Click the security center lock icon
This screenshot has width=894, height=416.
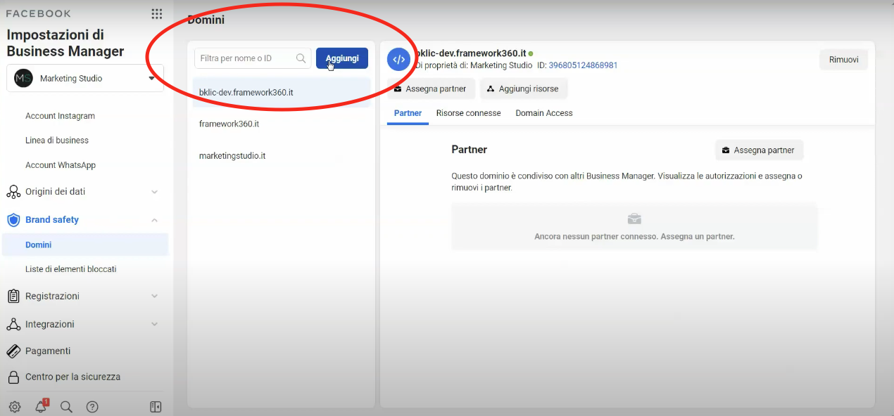[x=13, y=377]
